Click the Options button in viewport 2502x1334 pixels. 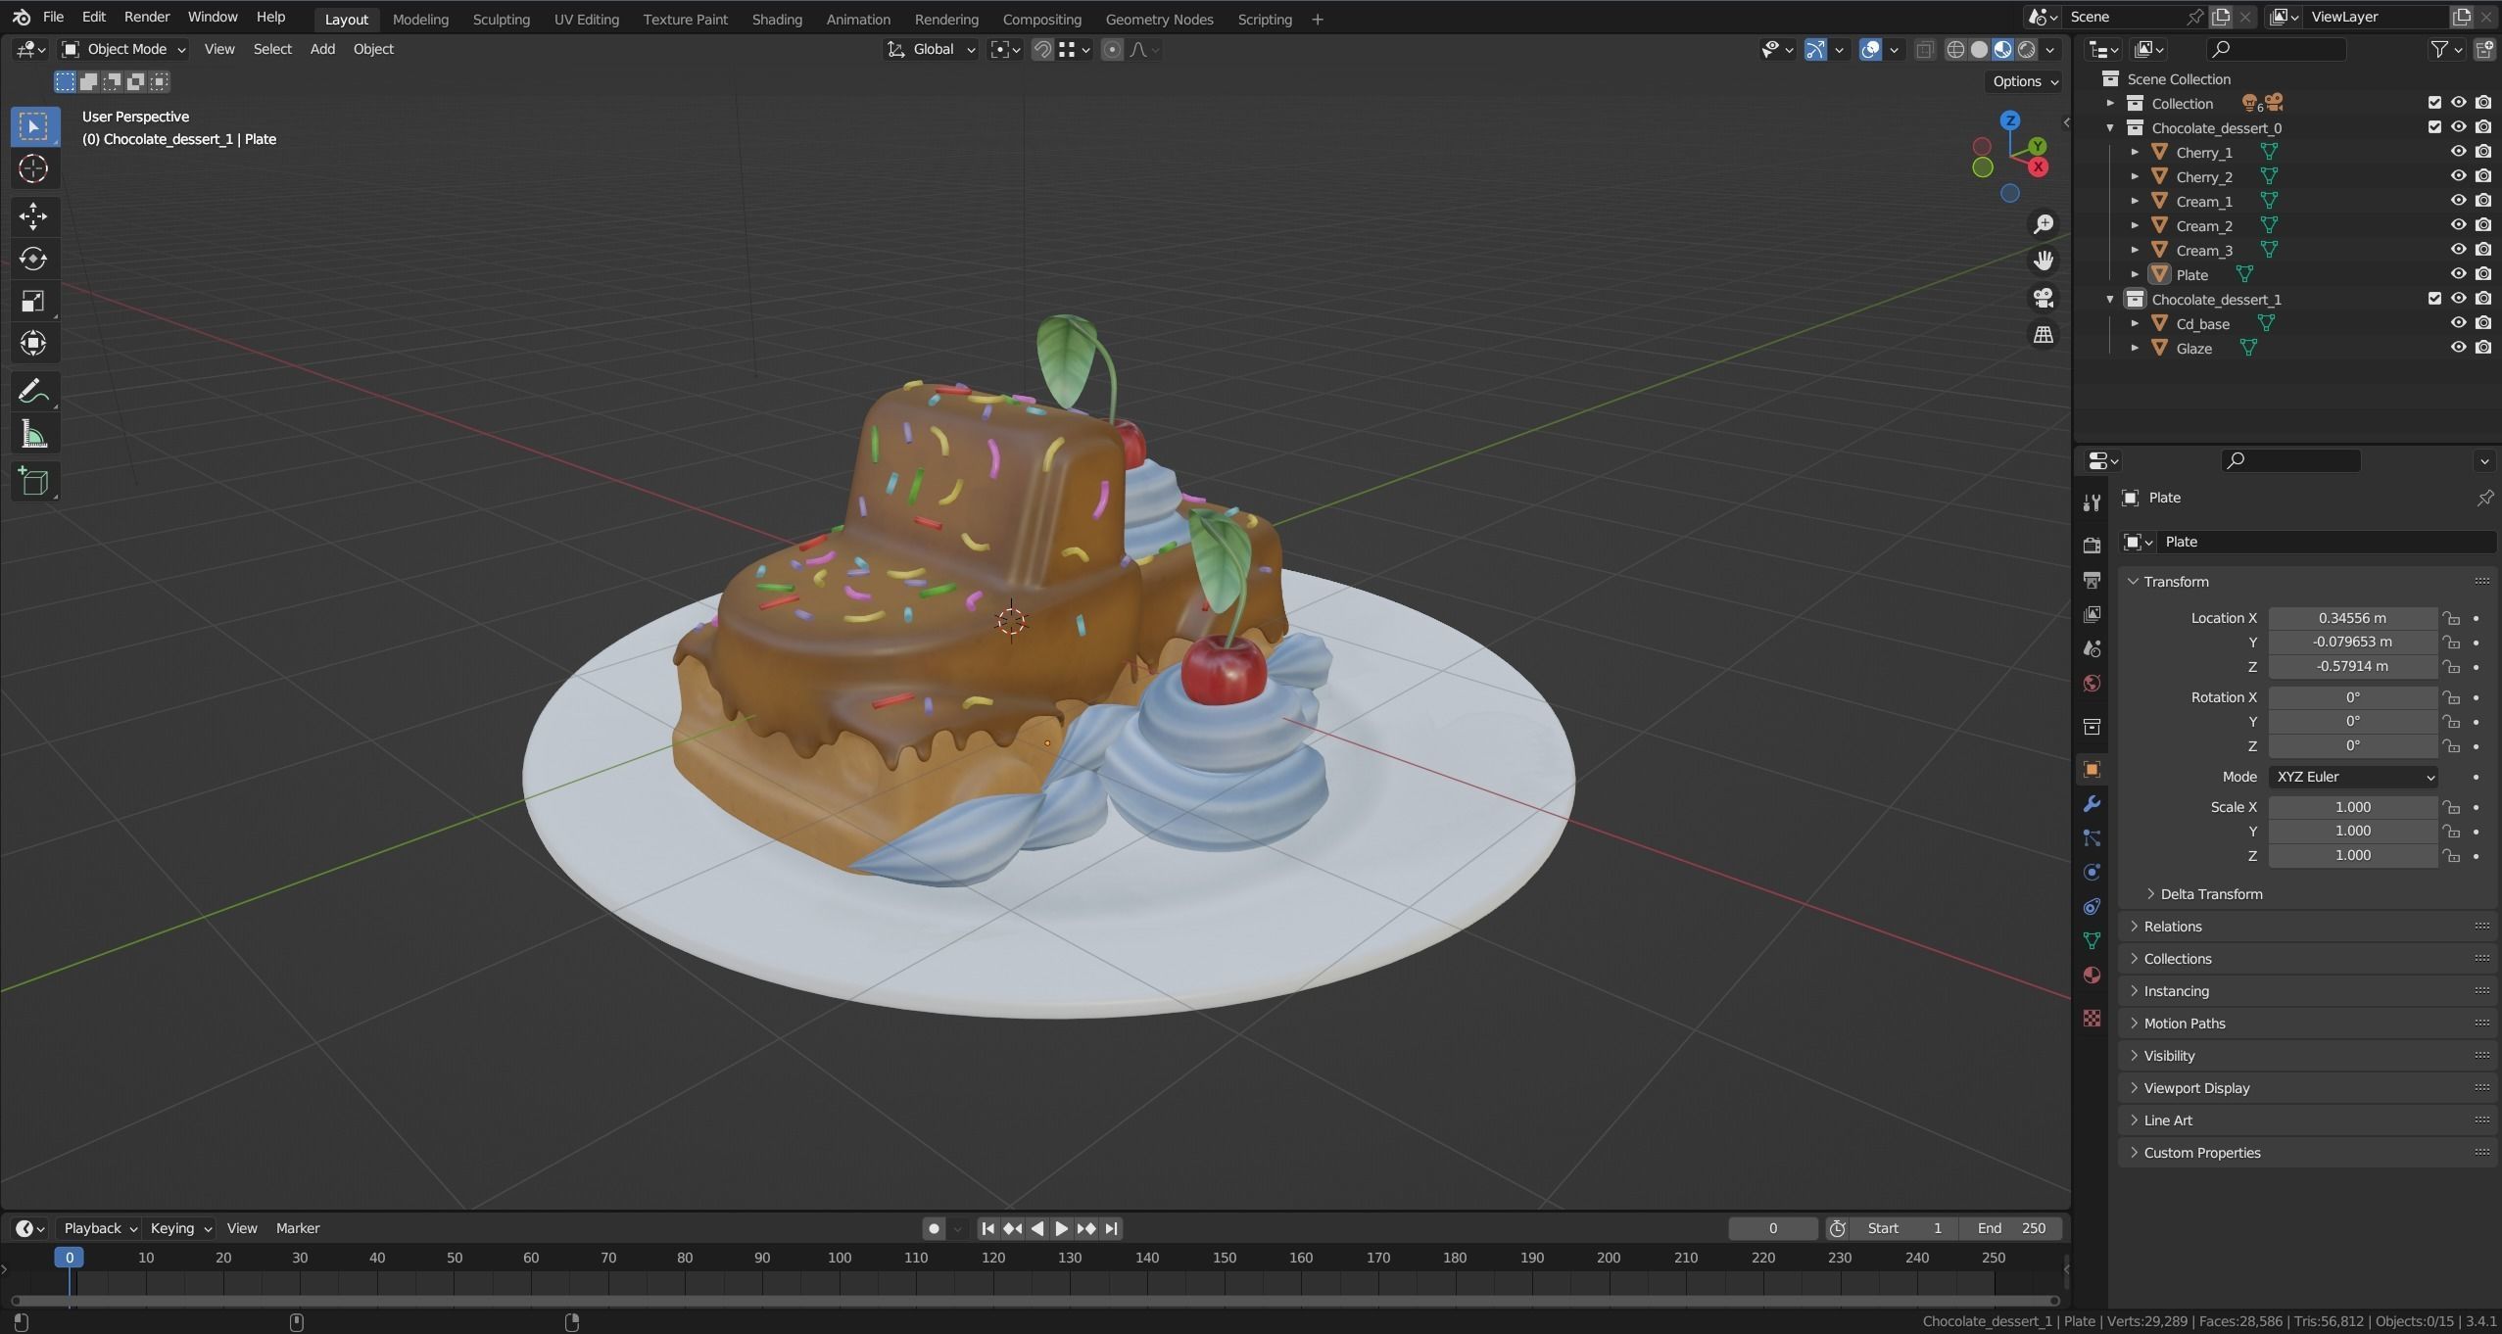coord(2026,81)
